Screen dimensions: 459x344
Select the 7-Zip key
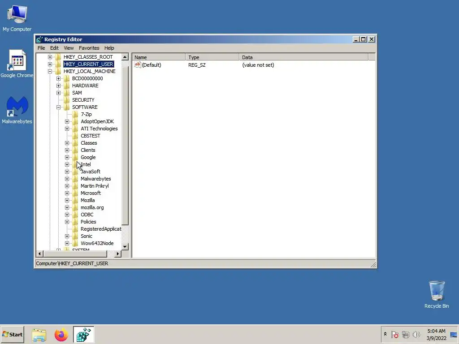tap(86, 114)
